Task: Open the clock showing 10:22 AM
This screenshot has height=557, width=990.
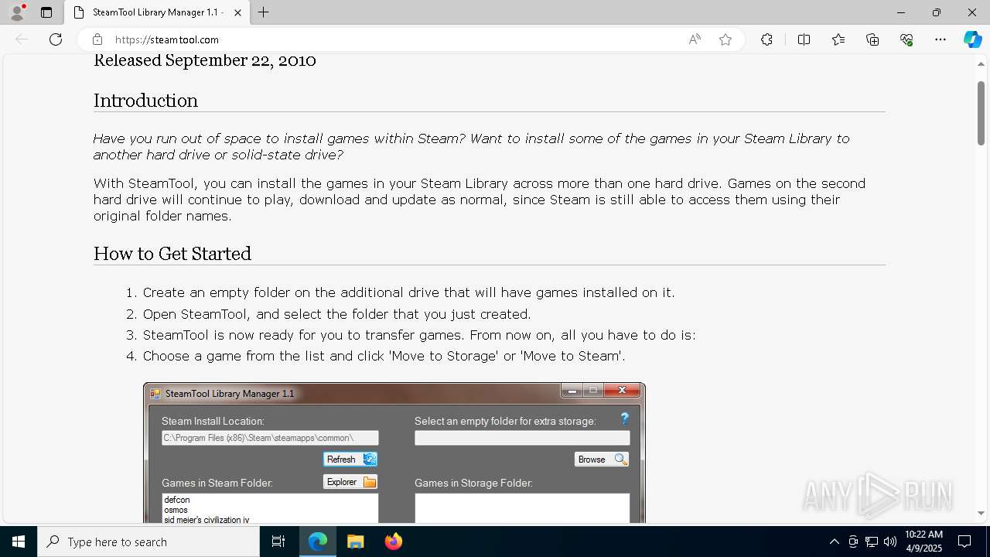Action: (x=923, y=542)
